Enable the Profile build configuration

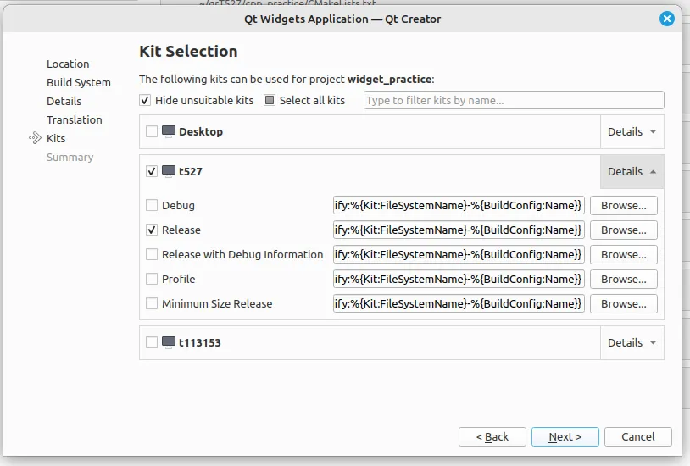click(152, 279)
